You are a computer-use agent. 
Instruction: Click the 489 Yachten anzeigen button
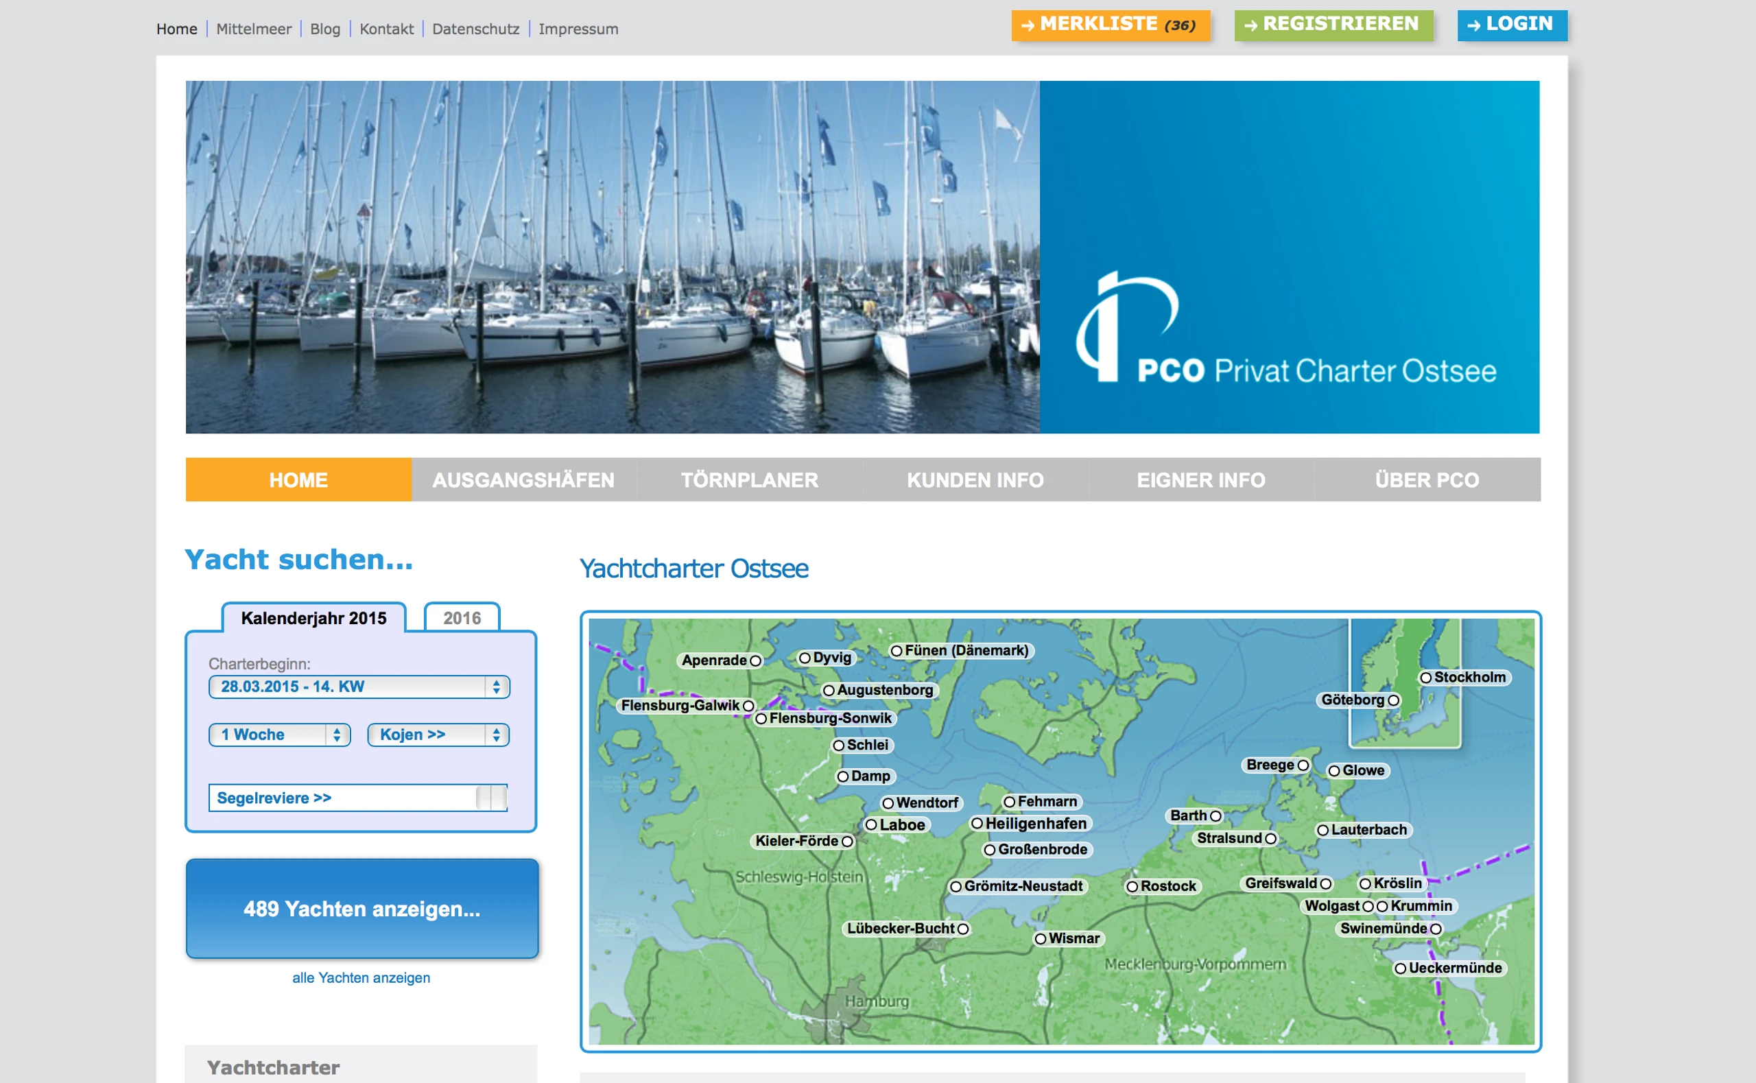361,909
